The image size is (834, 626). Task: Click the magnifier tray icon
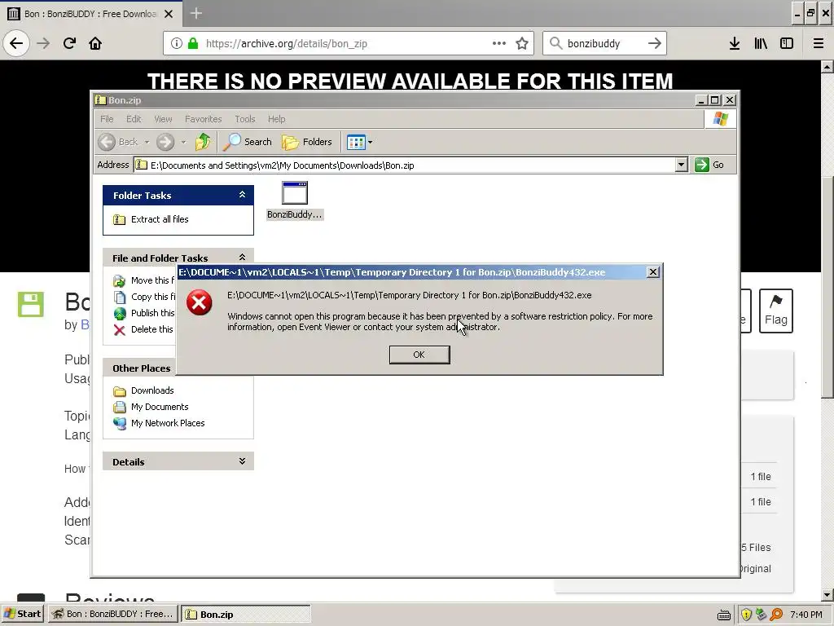tap(776, 615)
